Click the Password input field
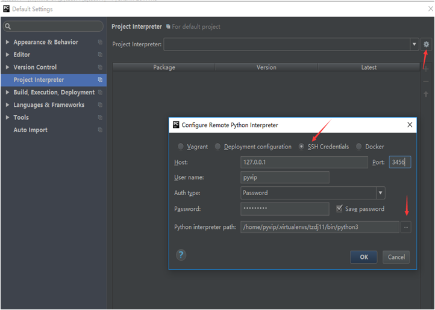 (x=285, y=209)
